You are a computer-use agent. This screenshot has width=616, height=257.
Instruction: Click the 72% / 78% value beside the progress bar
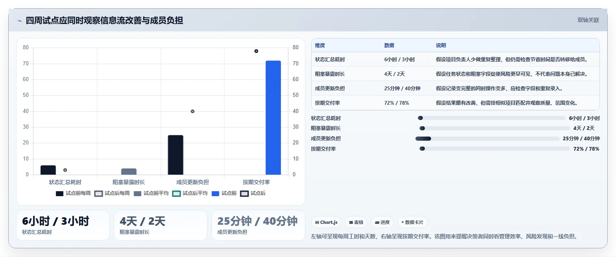coord(586,149)
